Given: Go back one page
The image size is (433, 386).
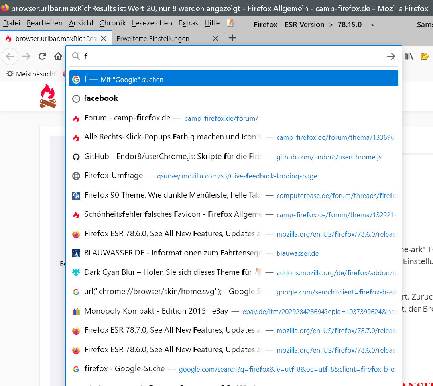Looking at the screenshot, I should tap(10, 57).
